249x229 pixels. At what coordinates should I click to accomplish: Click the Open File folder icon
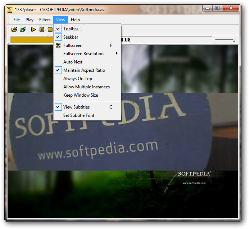(x=14, y=30)
